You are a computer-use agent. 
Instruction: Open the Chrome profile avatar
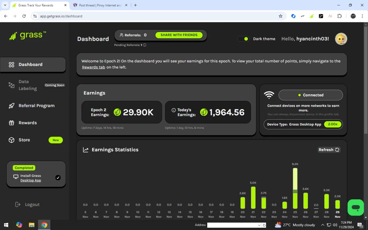click(353, 16)
